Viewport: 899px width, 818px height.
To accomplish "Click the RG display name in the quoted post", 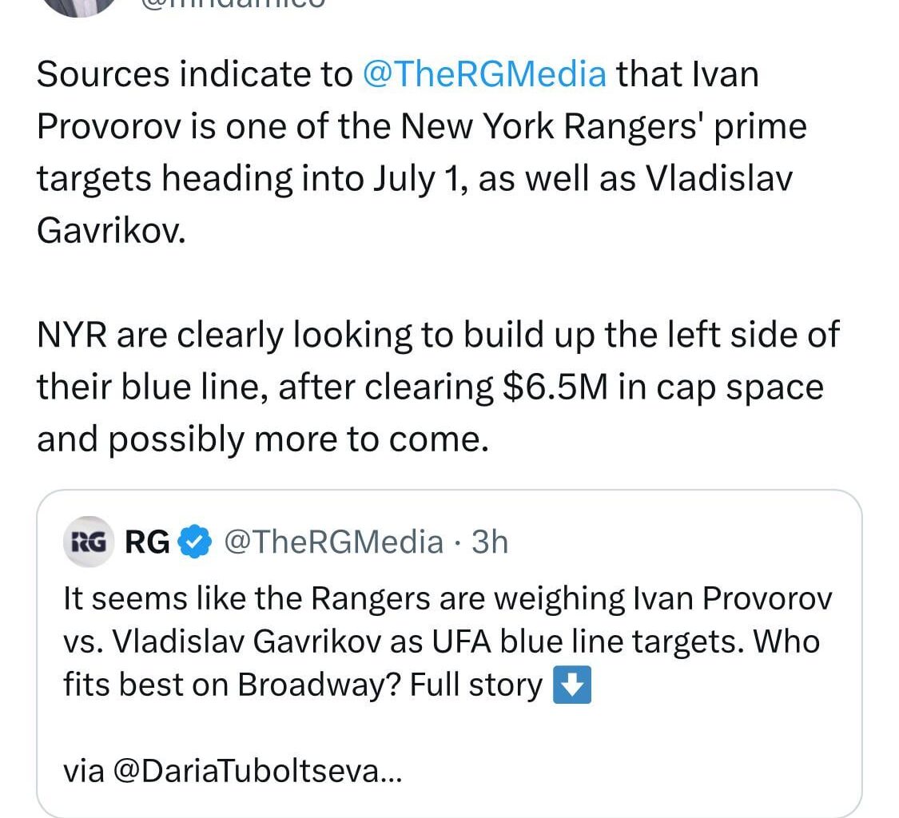I will click(148, 541).
